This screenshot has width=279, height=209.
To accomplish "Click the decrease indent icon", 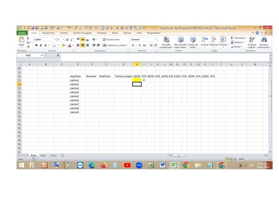I will 94,46.
